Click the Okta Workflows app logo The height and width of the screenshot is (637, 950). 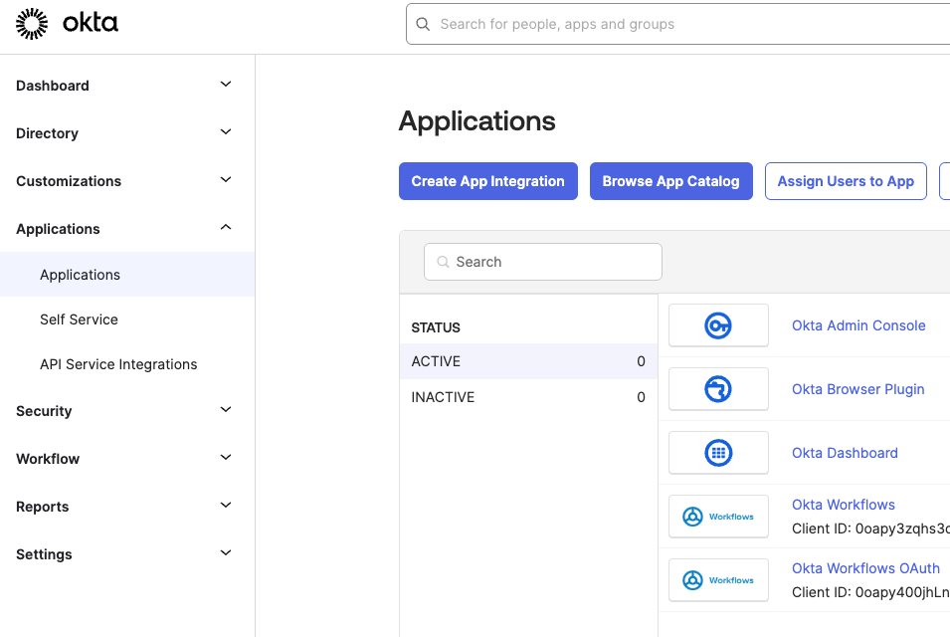click(x=718, y=517)
